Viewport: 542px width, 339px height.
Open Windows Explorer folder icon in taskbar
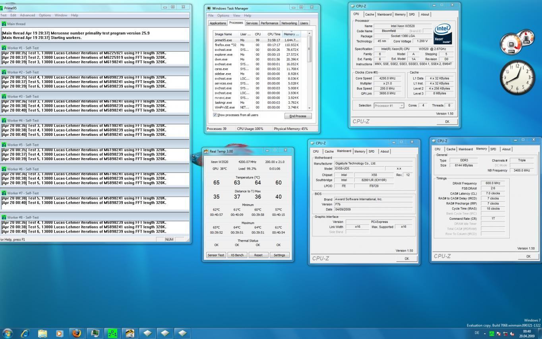coord(43,333)
